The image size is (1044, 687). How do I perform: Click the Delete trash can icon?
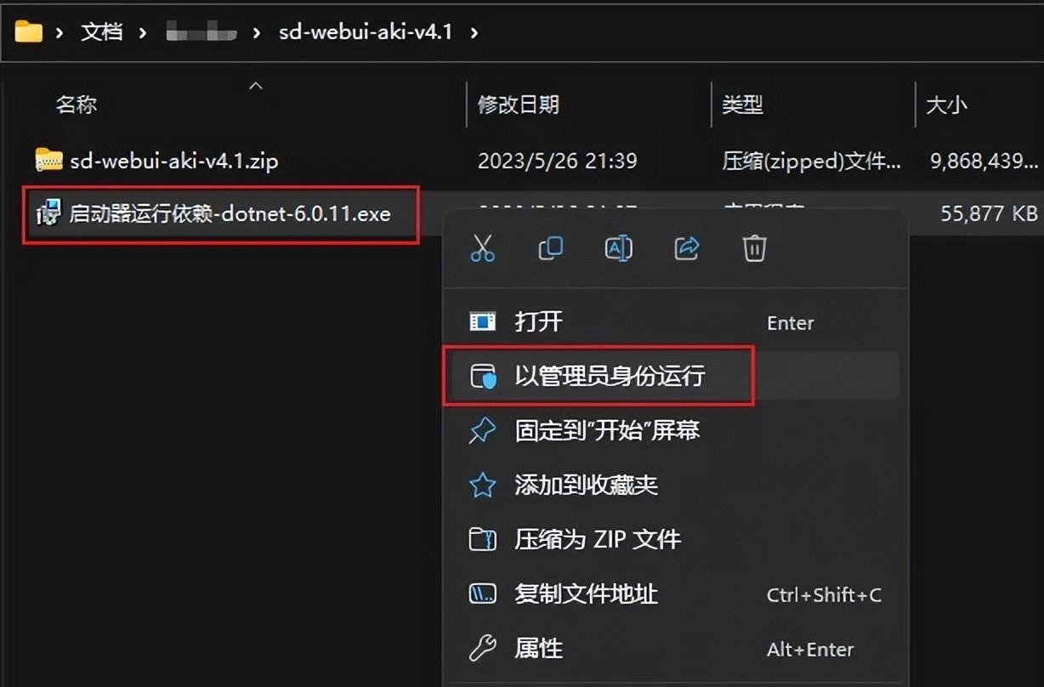754,247
